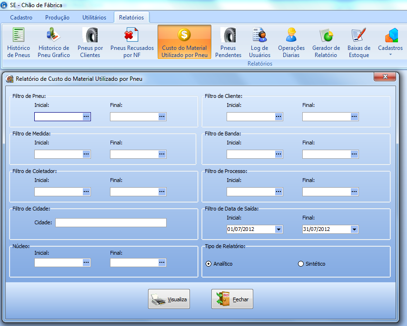Launch the Gerador de Relatório tool
Screen dimensions: 407x326
[x=326, y=42]
